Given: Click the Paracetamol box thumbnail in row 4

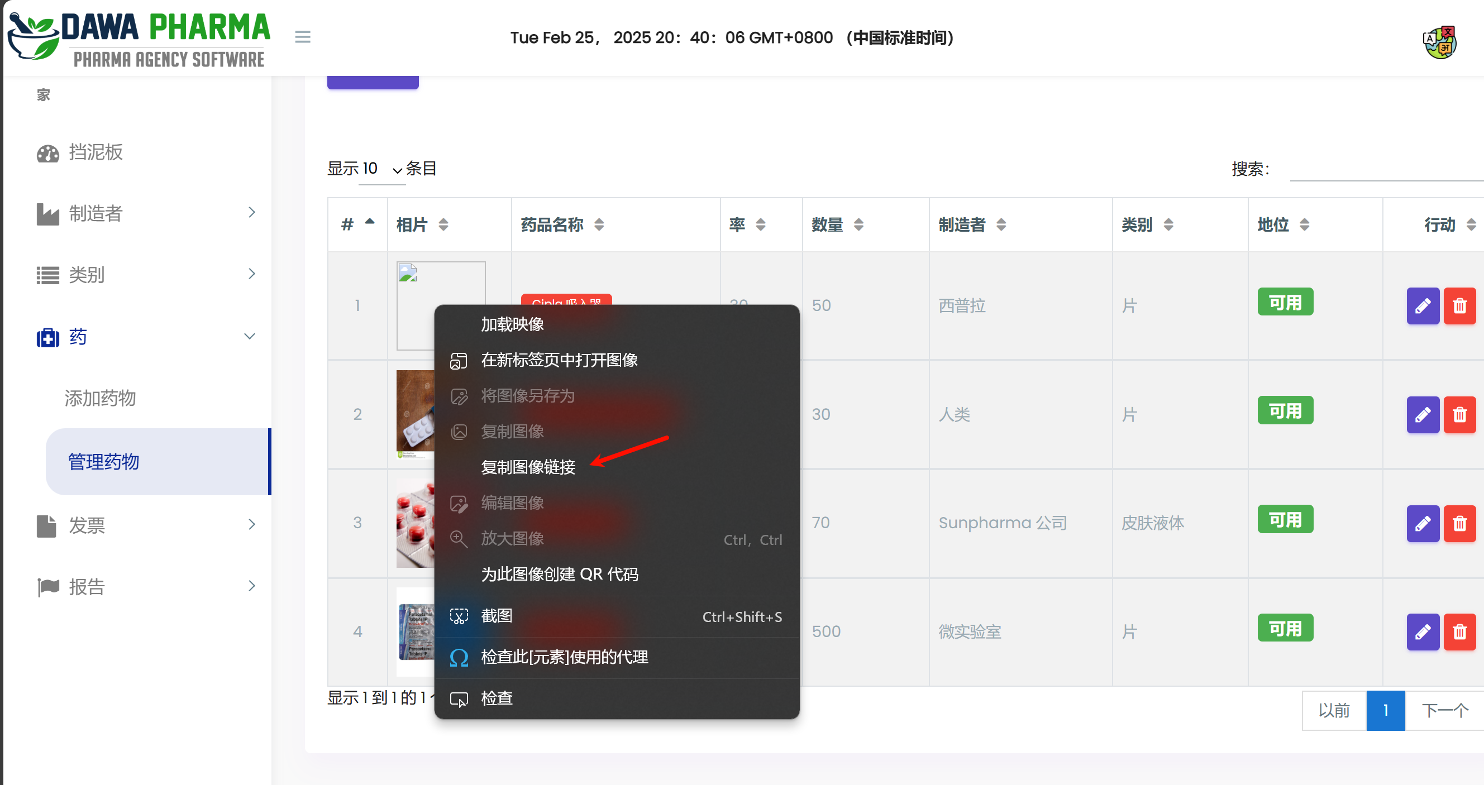Looking at the screenshot, I should click(416, 632).
